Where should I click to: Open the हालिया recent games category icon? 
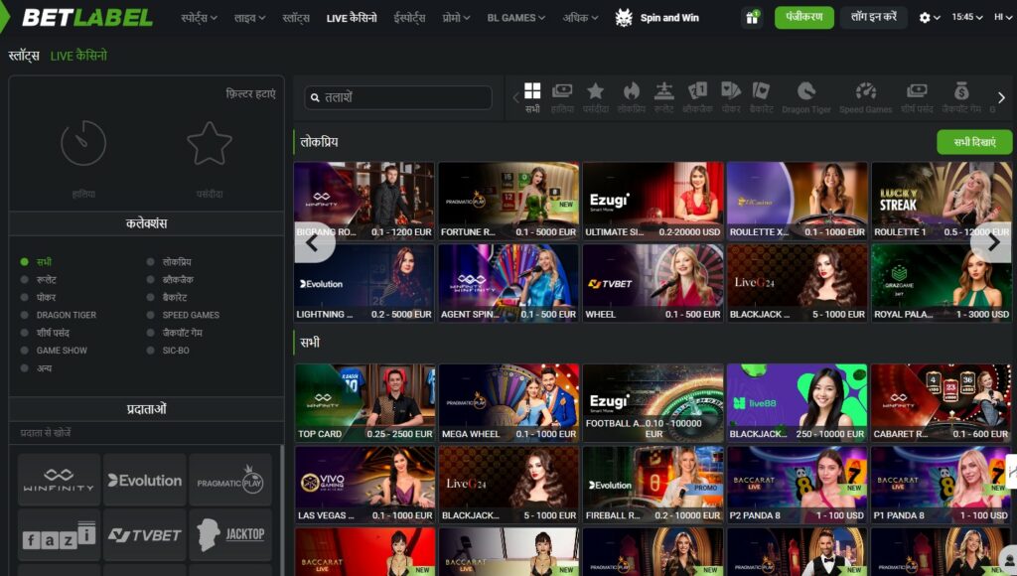tap(562, 98)
